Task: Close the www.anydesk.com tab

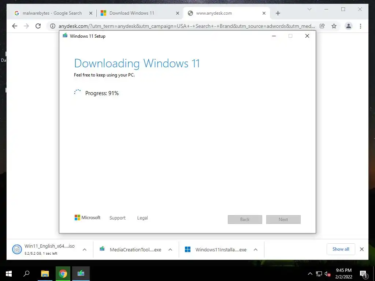Action: [264, 13]
